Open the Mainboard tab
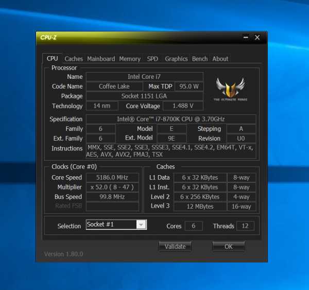This screenshot has width=309, height=290. point(101,59)
